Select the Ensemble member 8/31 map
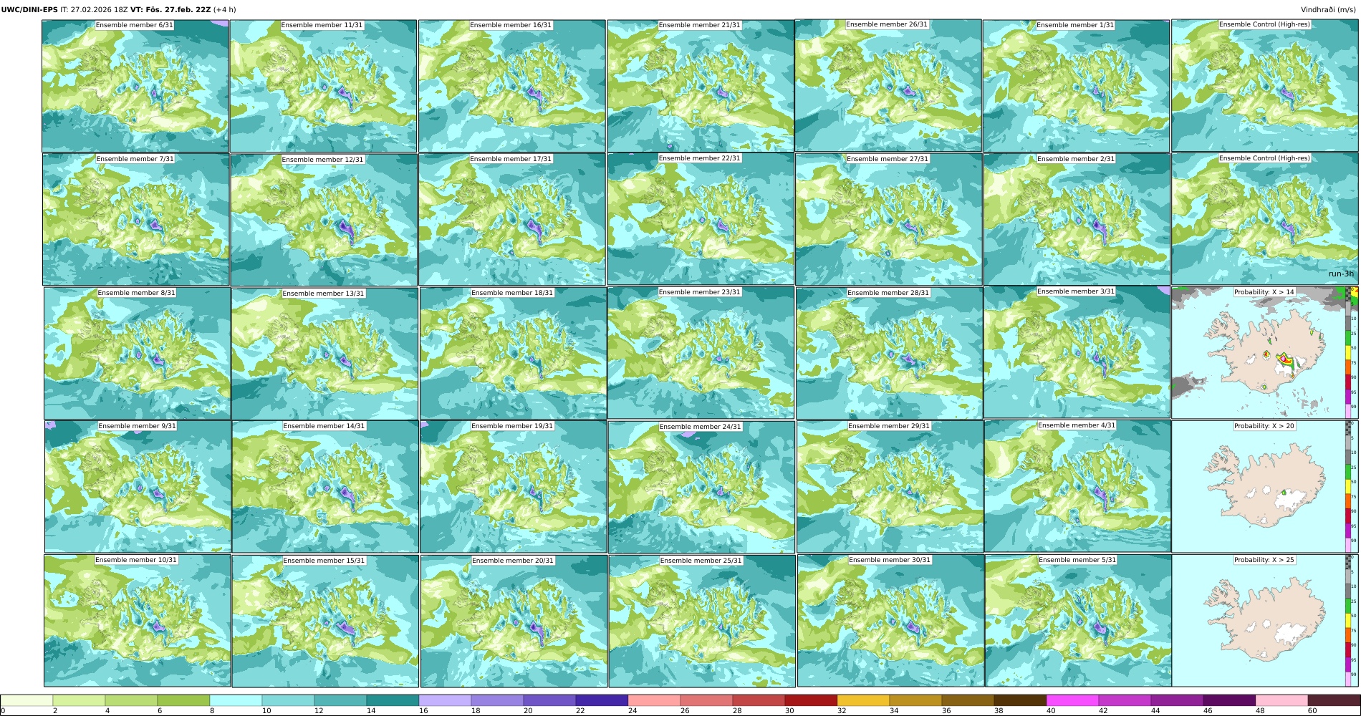Screen dimensions: 1361x716 138,354
